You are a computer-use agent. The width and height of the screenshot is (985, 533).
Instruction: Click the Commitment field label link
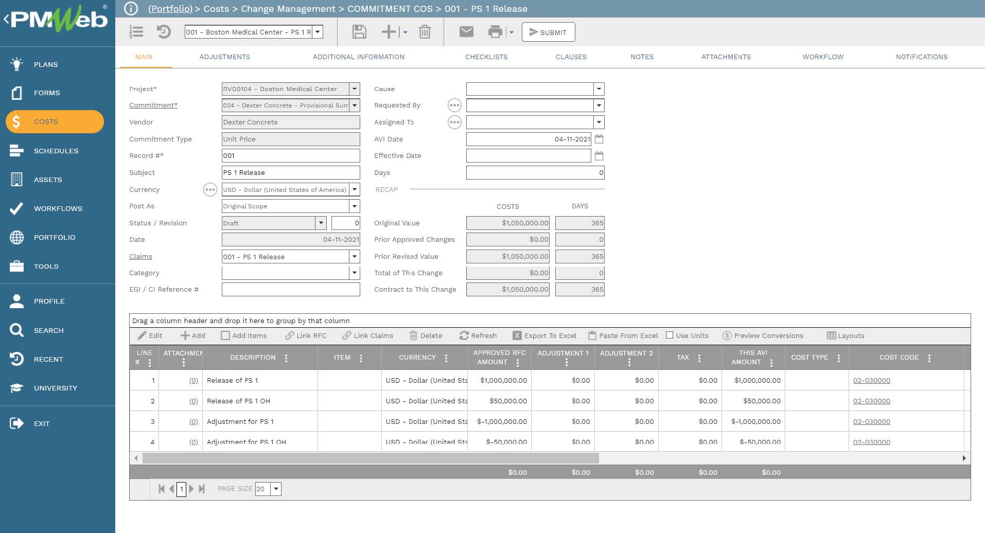pos(153,105)
